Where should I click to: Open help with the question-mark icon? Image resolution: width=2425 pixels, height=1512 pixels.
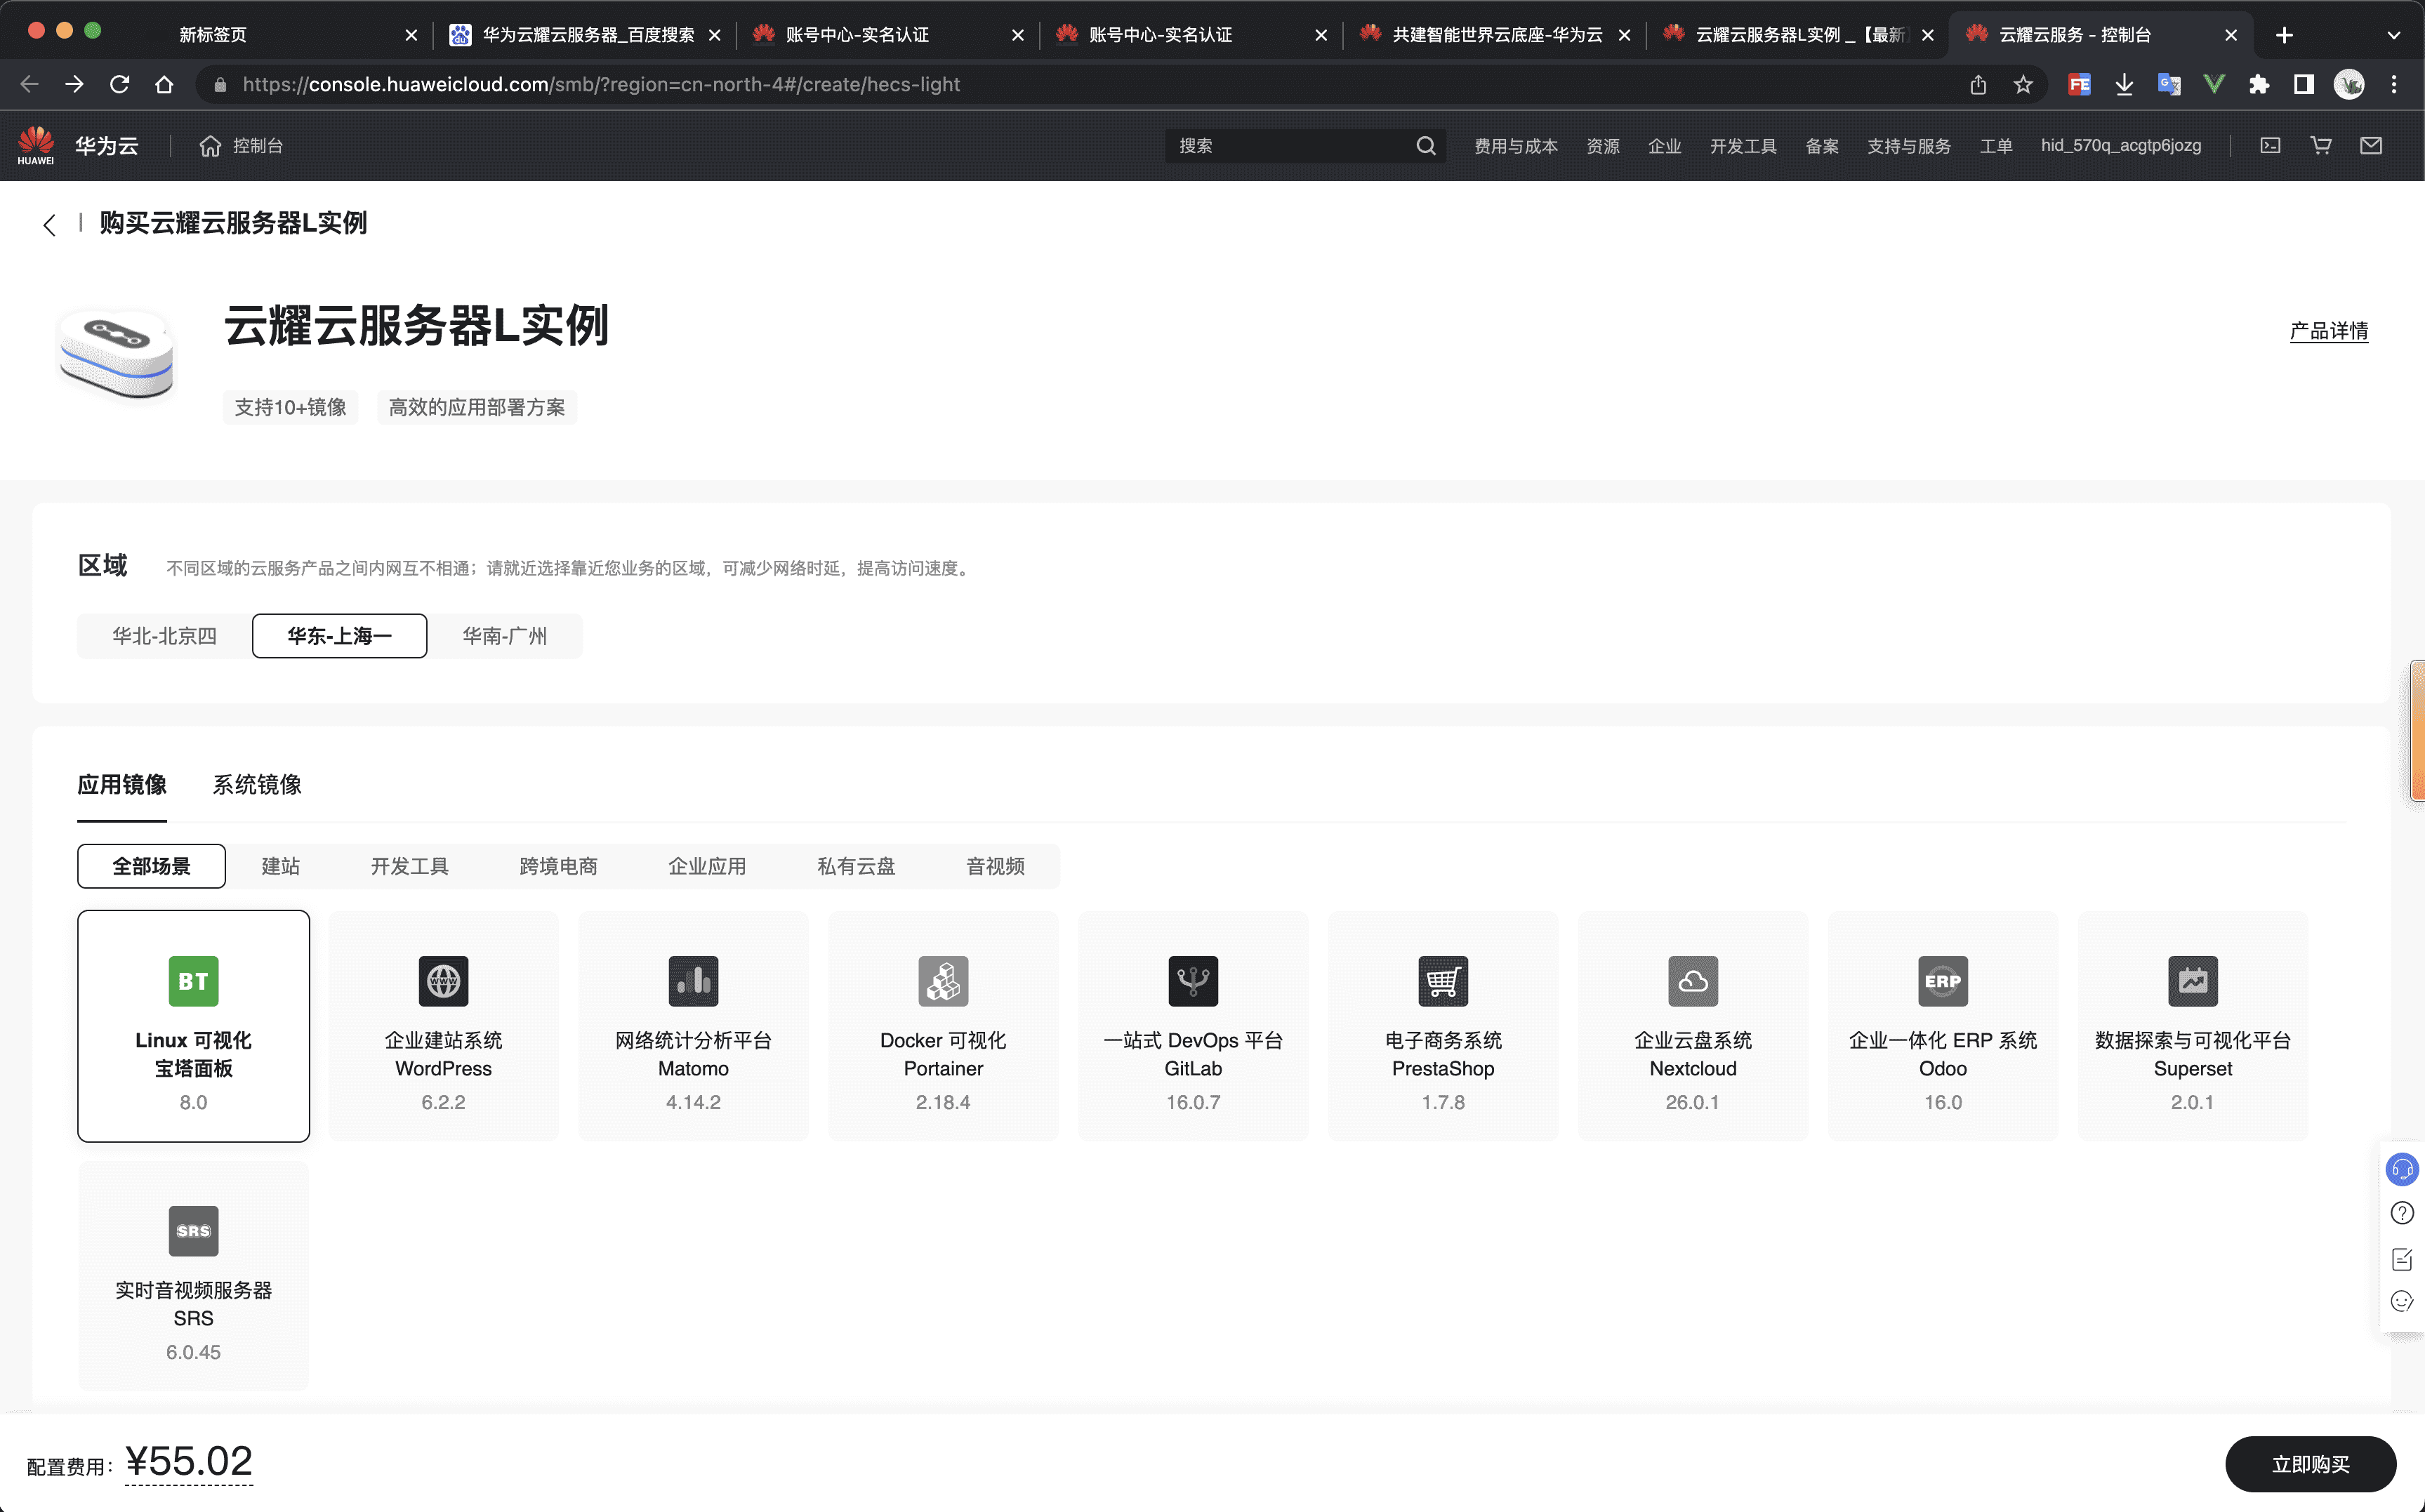click(x=2403, y=1213)
